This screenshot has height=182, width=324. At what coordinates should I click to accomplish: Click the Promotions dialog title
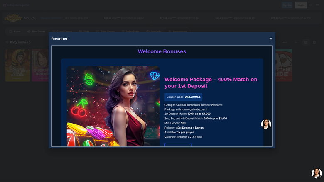pyautogui.click(x=59, y=39)
